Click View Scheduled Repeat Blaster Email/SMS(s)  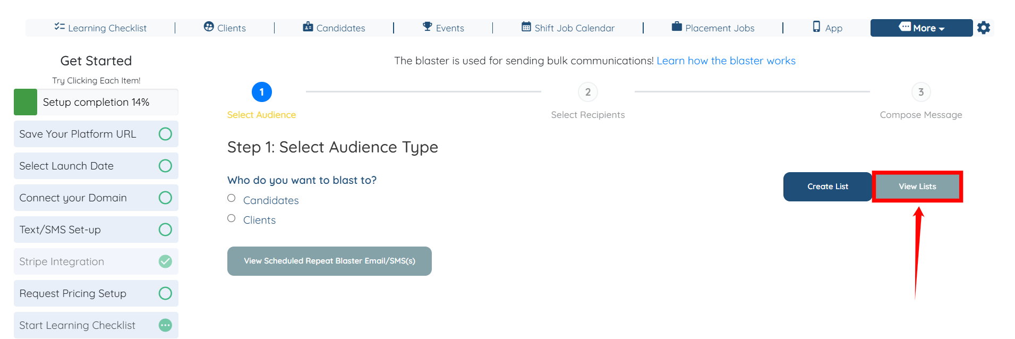click(x=329, y=261)
